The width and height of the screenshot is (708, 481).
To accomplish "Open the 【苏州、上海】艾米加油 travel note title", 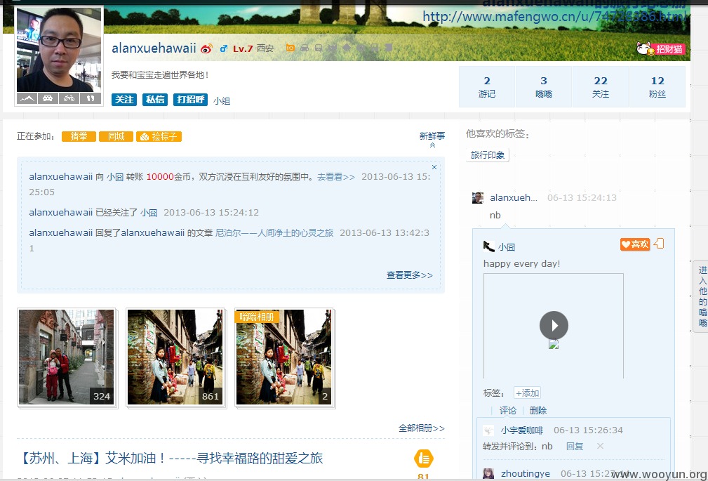I will point(171,459).
